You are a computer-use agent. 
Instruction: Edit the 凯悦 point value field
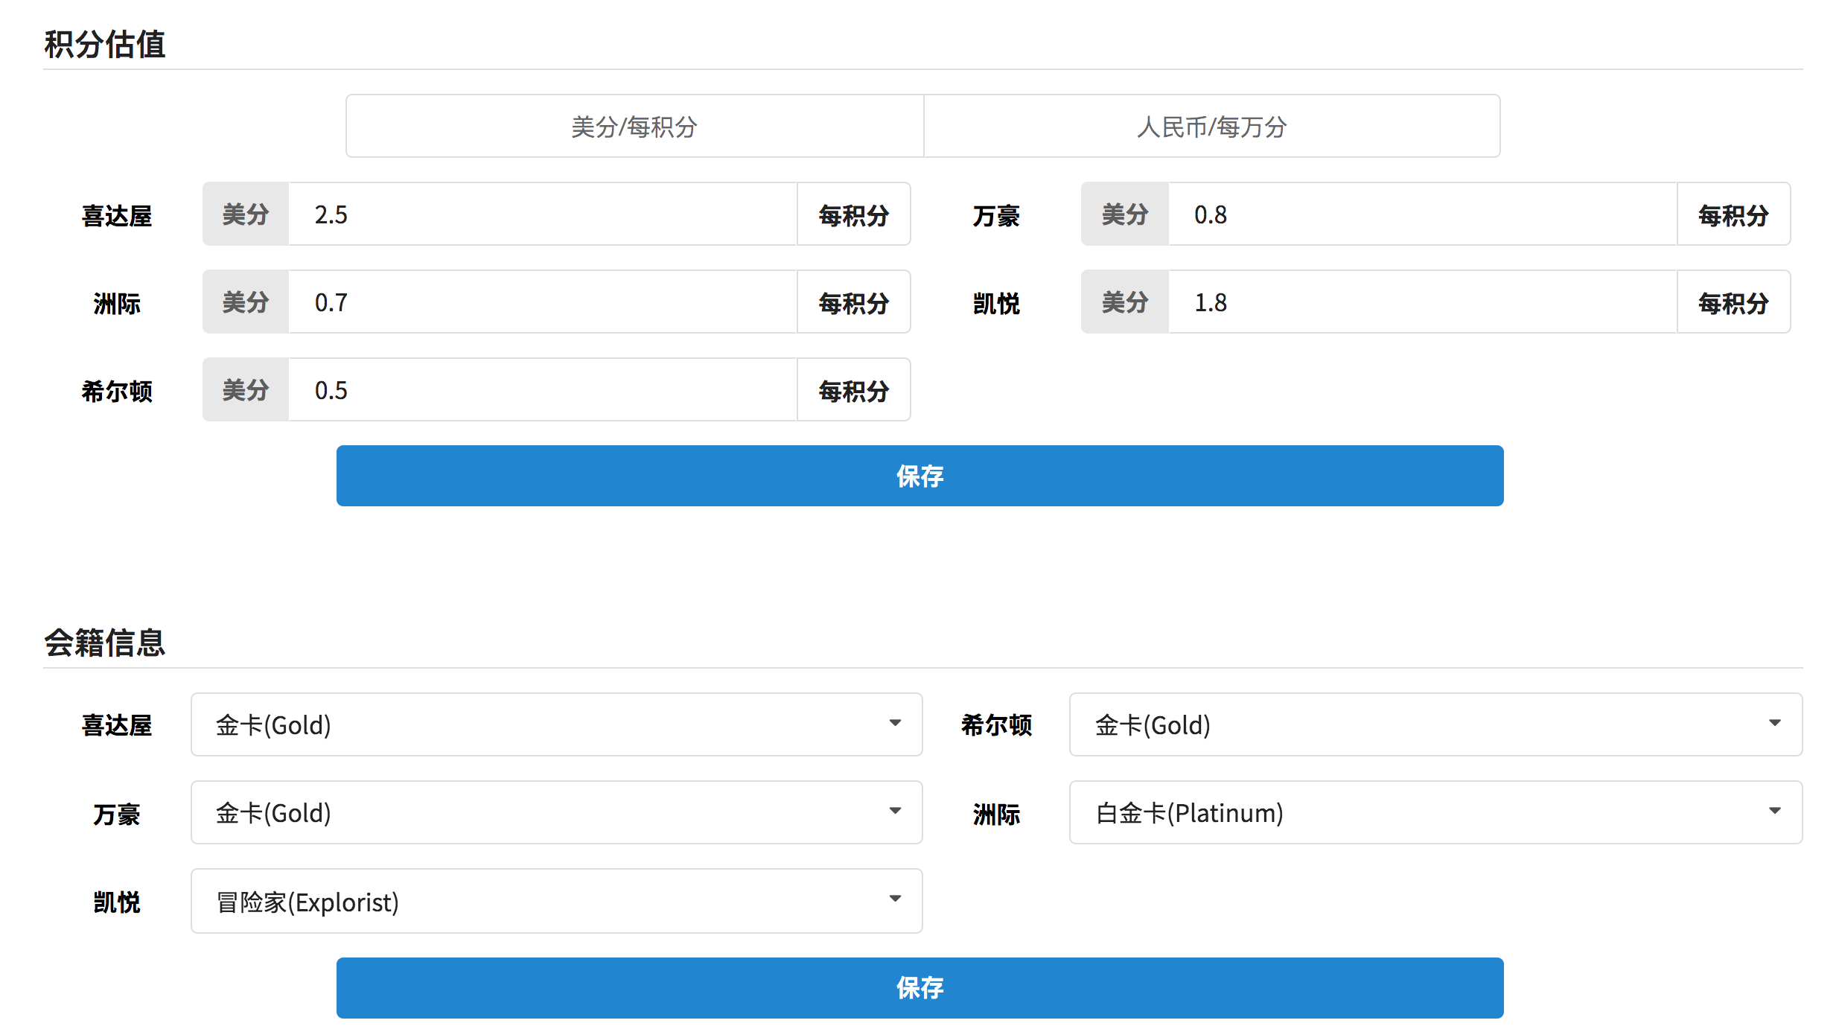coord(1422,302)
